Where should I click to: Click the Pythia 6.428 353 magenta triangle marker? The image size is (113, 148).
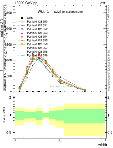pyautogui.click(x=22, y=33)
